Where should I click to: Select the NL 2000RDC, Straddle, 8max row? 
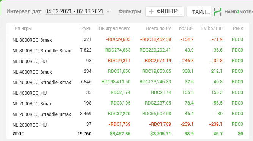coord(128,114)
